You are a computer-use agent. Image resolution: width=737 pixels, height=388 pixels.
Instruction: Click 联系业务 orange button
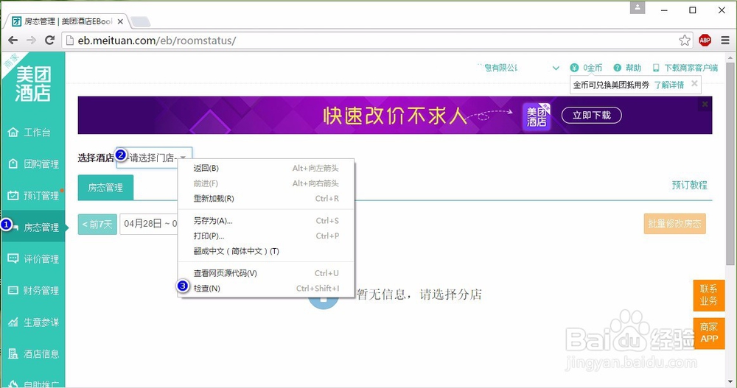click(x=709, y=295)
